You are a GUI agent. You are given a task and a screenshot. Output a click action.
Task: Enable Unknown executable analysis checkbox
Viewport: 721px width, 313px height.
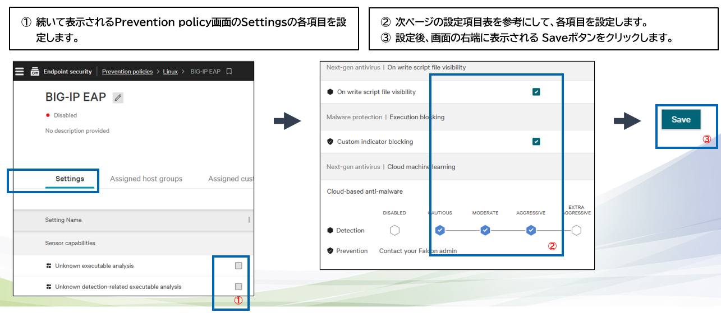[x=238, y=265]
